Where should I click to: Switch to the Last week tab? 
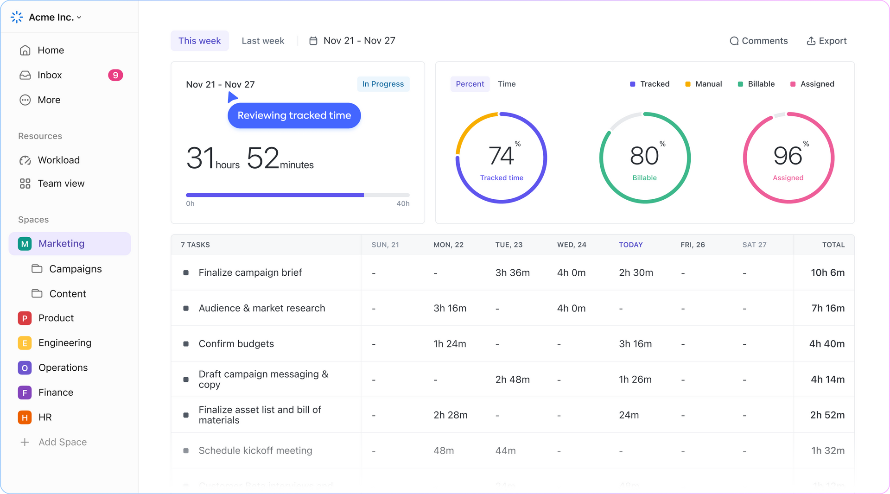pos(263,41)
